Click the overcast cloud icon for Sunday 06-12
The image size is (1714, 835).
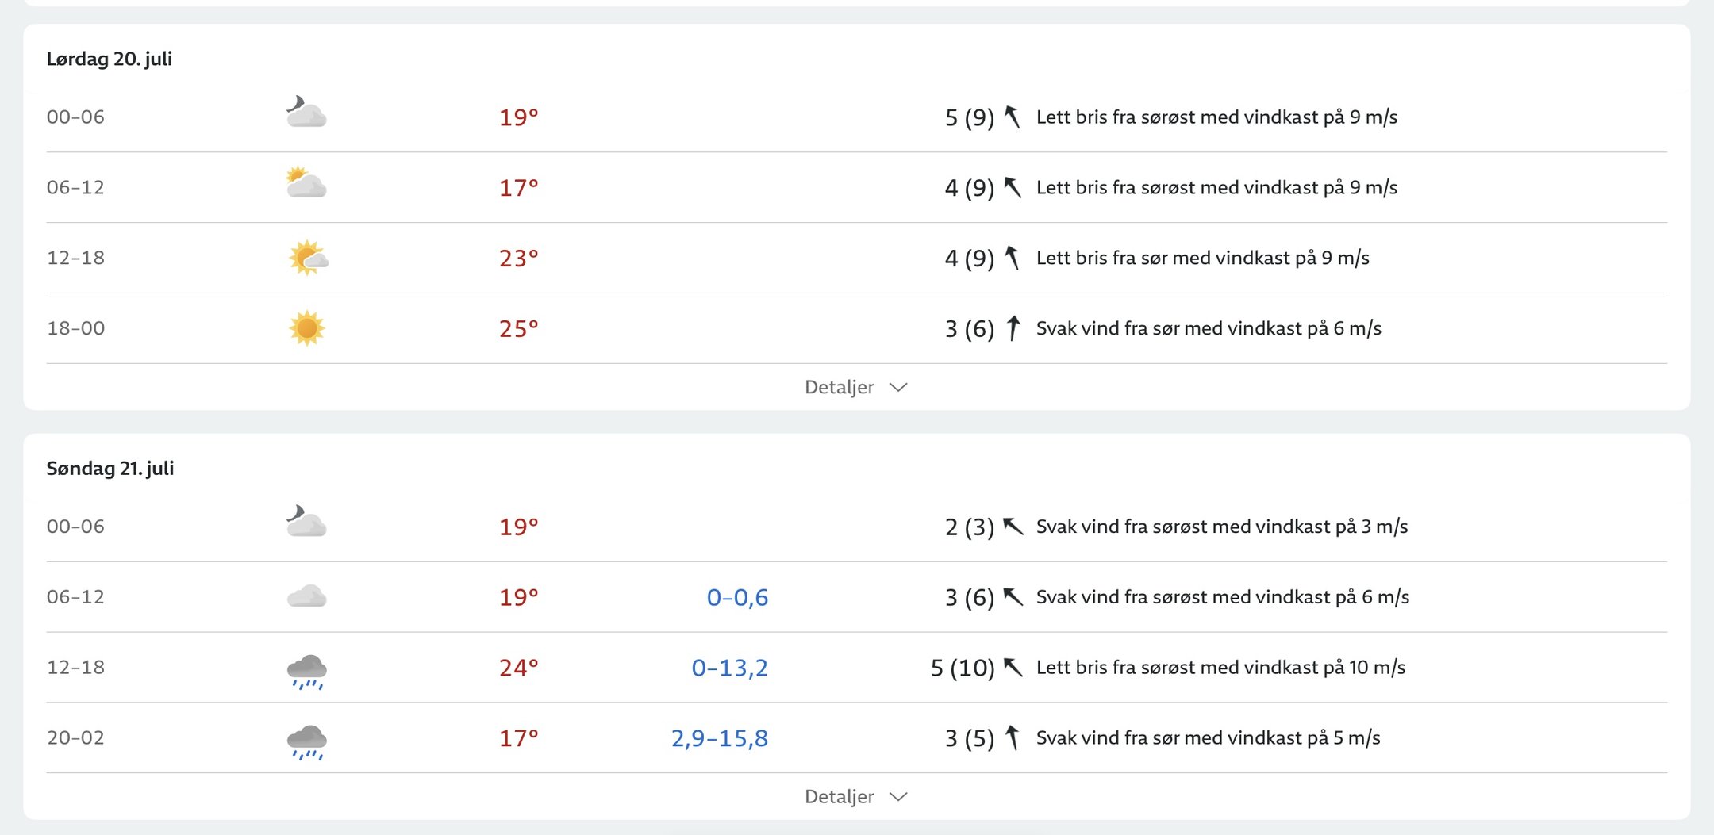[306, 596]
